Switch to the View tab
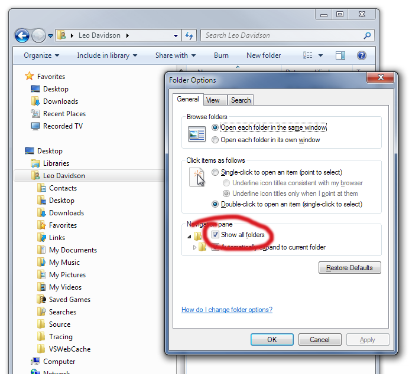Screen dimensions: 409x374 click(213, 100)
